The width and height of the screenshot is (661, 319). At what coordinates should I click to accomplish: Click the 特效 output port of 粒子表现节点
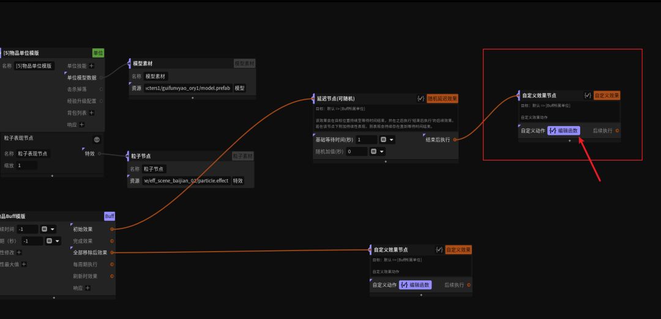click(100, 154)
